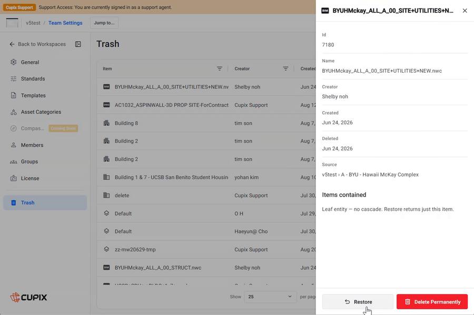474x315 pixels.
Task: Click the Id value 7180
Action: (328, 45)
